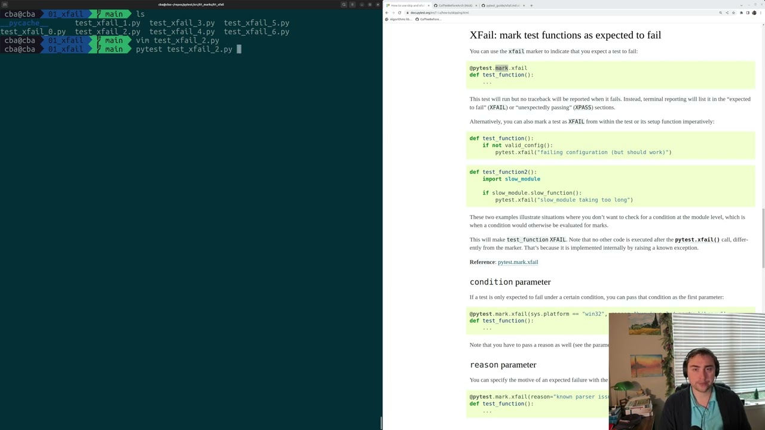765x430 pixels.
Task: Click the webcam video overlay
Action: [x=687, y=371]
